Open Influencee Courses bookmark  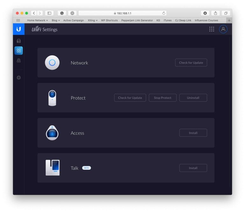point(206,20)
